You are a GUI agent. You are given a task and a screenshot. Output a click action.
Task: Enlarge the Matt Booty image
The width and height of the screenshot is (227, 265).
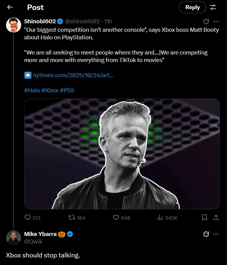coord(122,154)
